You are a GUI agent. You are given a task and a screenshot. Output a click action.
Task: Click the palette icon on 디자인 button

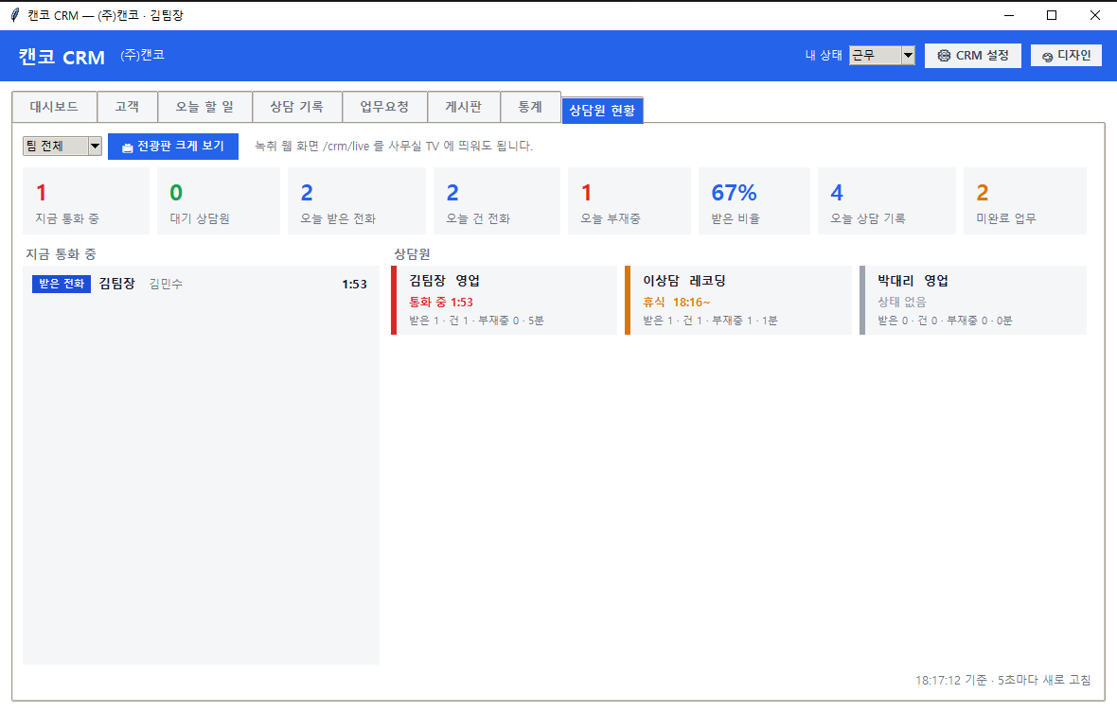tap(1047, 57)
